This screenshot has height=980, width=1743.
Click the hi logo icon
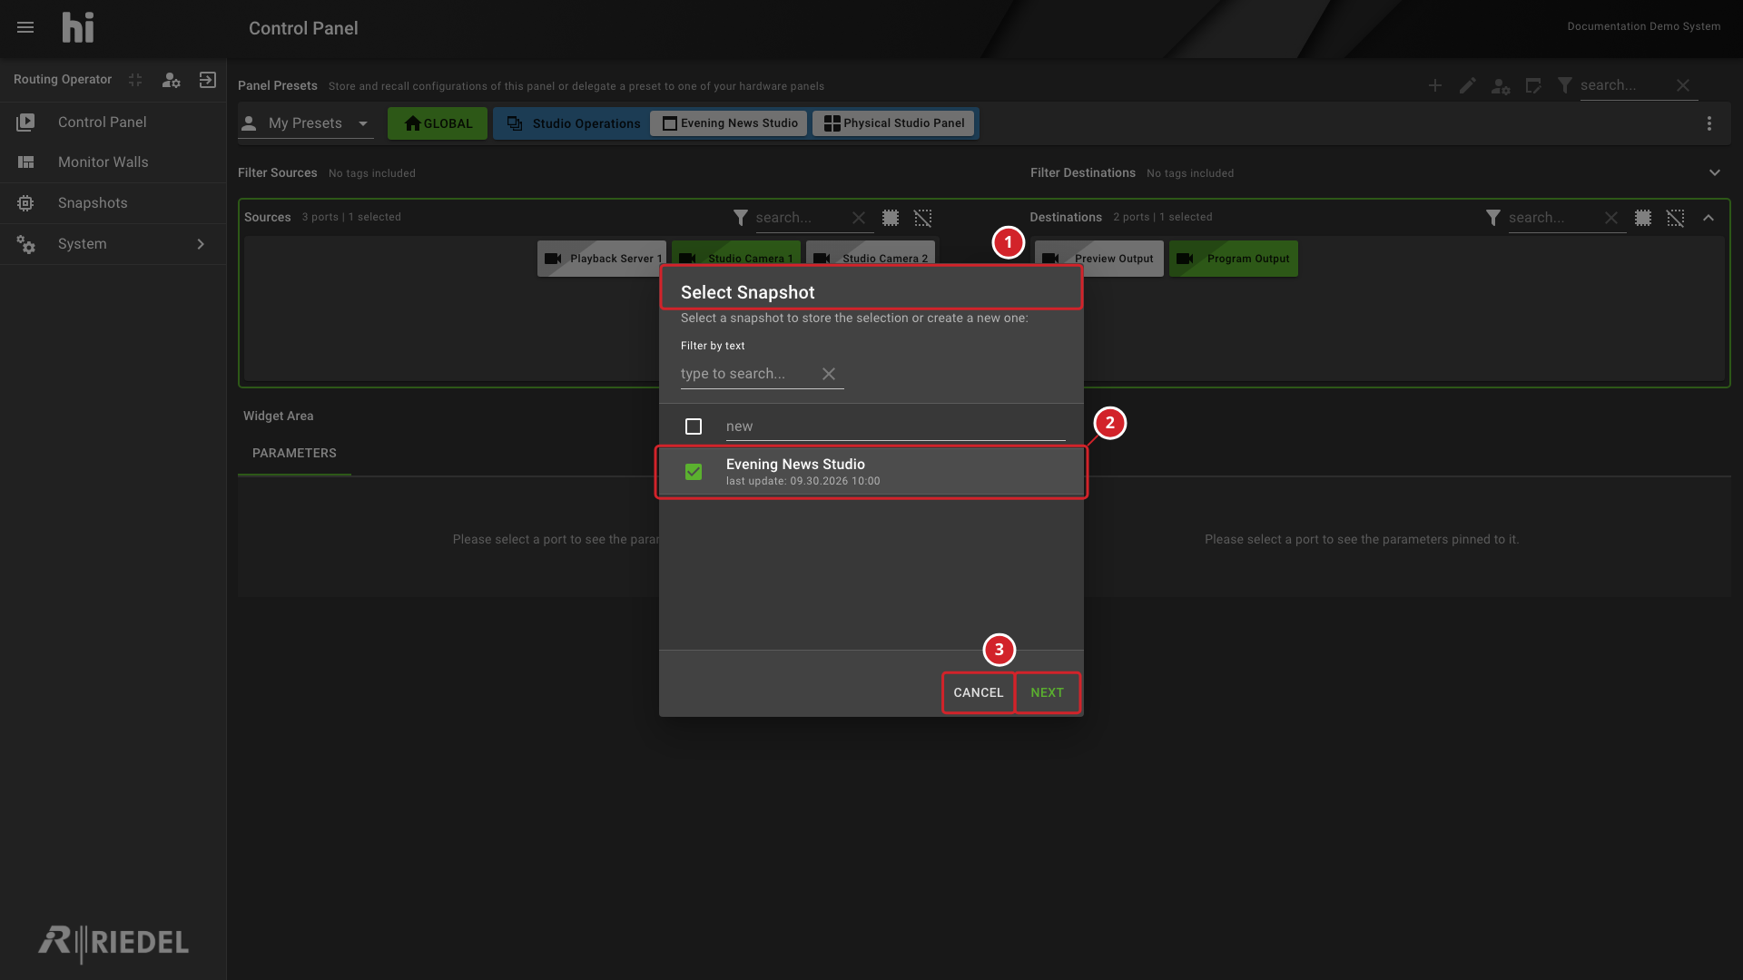78,27
